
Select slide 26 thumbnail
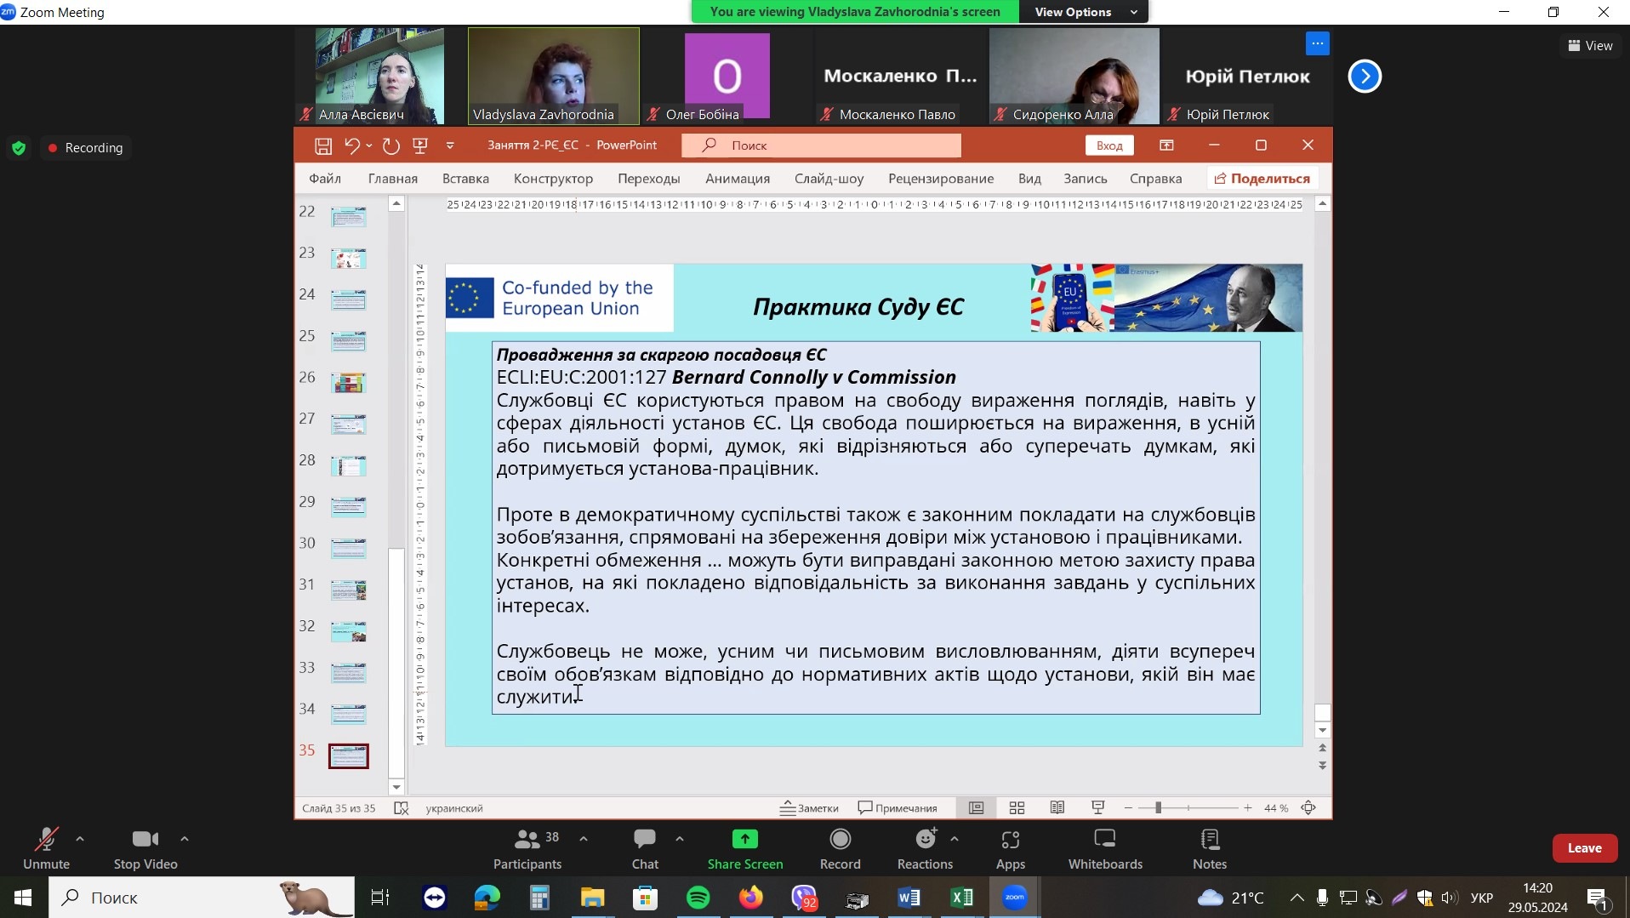tap(348, 383)
